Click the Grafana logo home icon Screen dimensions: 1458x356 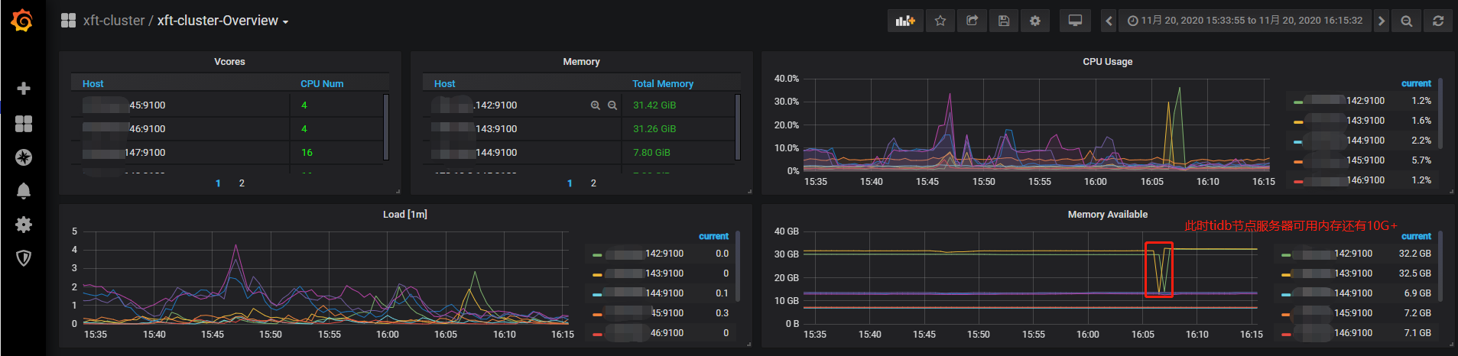22,21
